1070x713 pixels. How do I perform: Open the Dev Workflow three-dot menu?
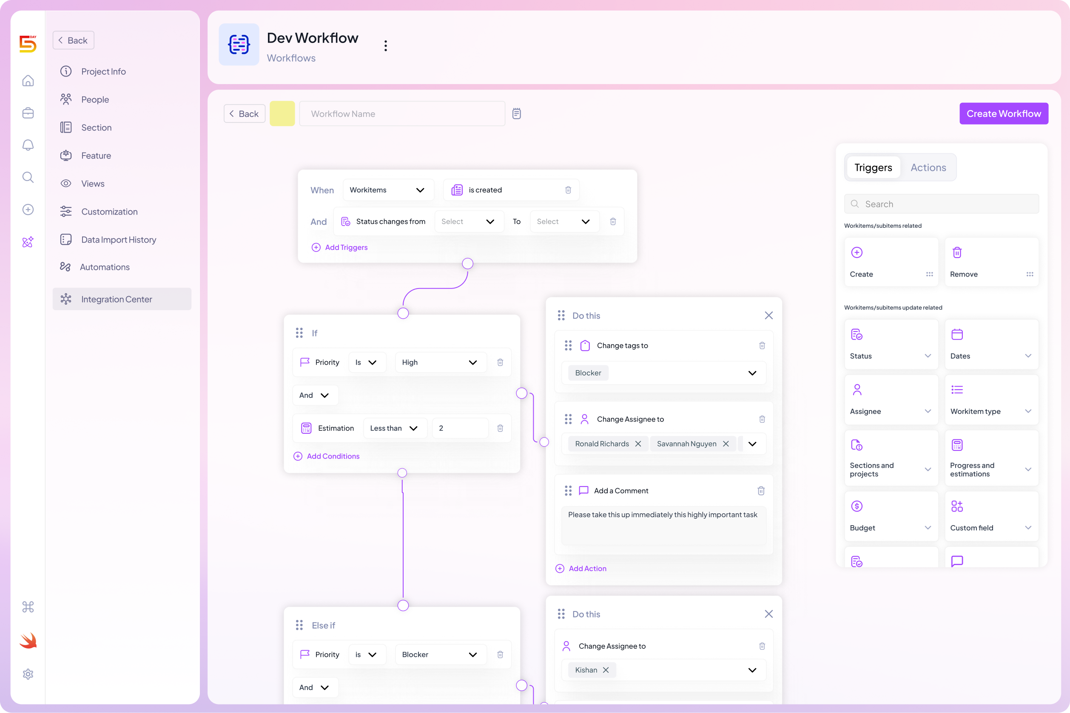click(385, 45)
